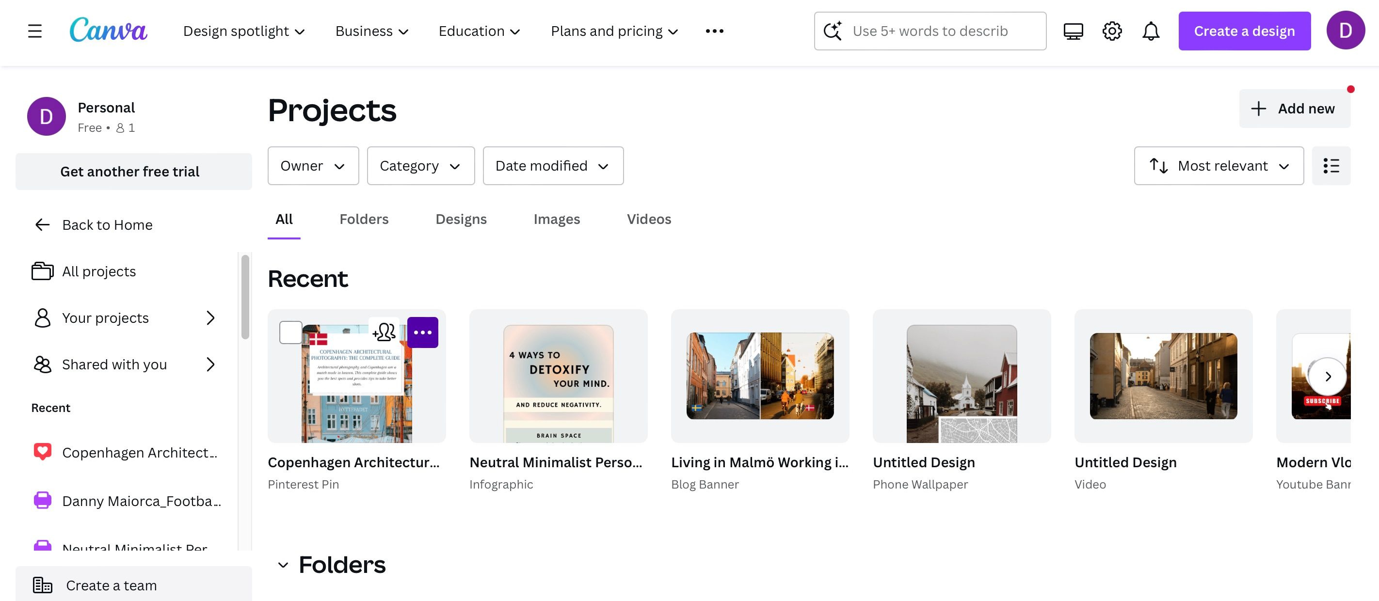
Task: Switch to the Designs tab
Action: tap(461, 219)
